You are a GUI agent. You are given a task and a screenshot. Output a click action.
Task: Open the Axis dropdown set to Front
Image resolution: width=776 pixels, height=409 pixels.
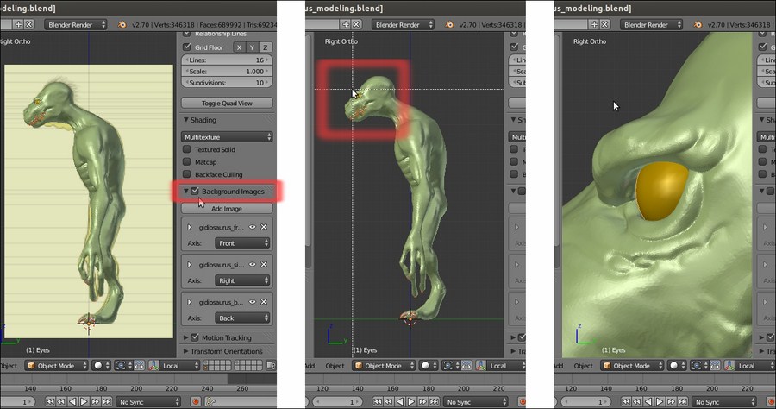[242, 243]
